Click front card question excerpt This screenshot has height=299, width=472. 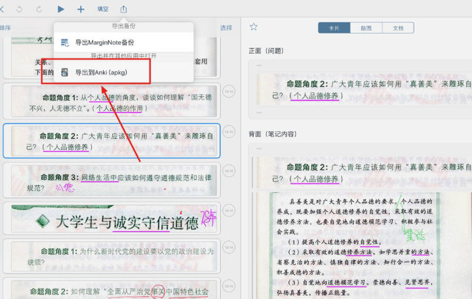pyautogui.click(x=364, y=89)
